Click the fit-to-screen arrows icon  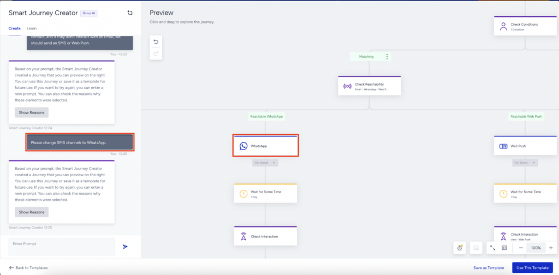pos(492,248)
